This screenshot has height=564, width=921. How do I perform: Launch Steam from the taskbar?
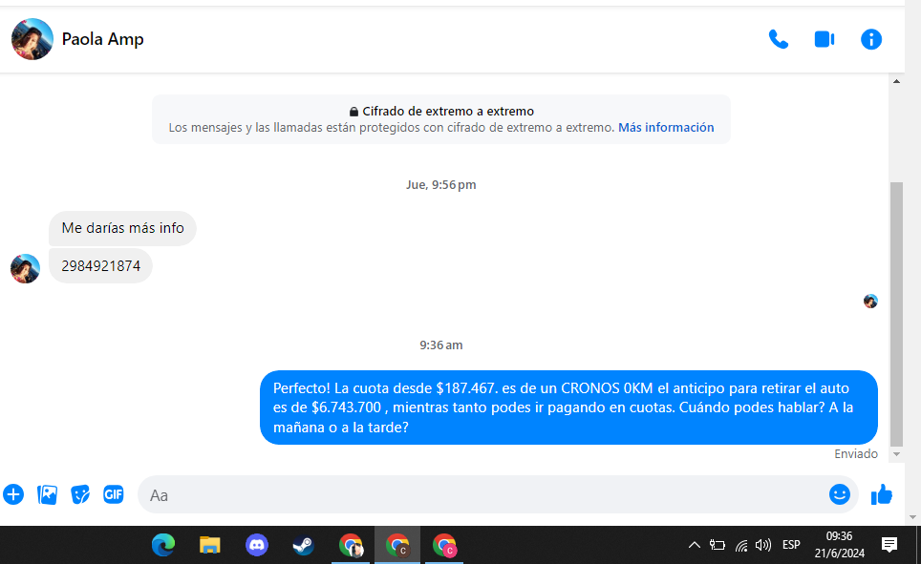click(303, 545)
